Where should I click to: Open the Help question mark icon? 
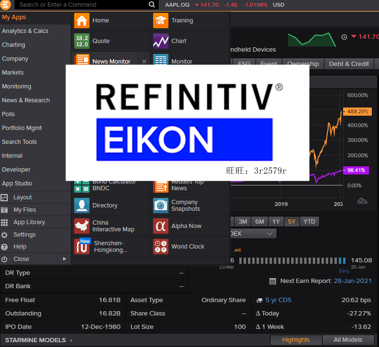pyautogui.click(x=4, y=247)
